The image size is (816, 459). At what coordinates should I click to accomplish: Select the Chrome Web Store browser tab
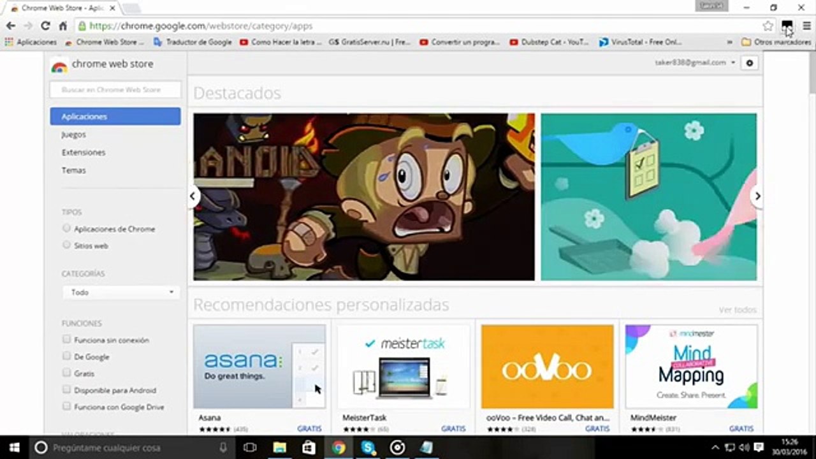click(62, 8)
